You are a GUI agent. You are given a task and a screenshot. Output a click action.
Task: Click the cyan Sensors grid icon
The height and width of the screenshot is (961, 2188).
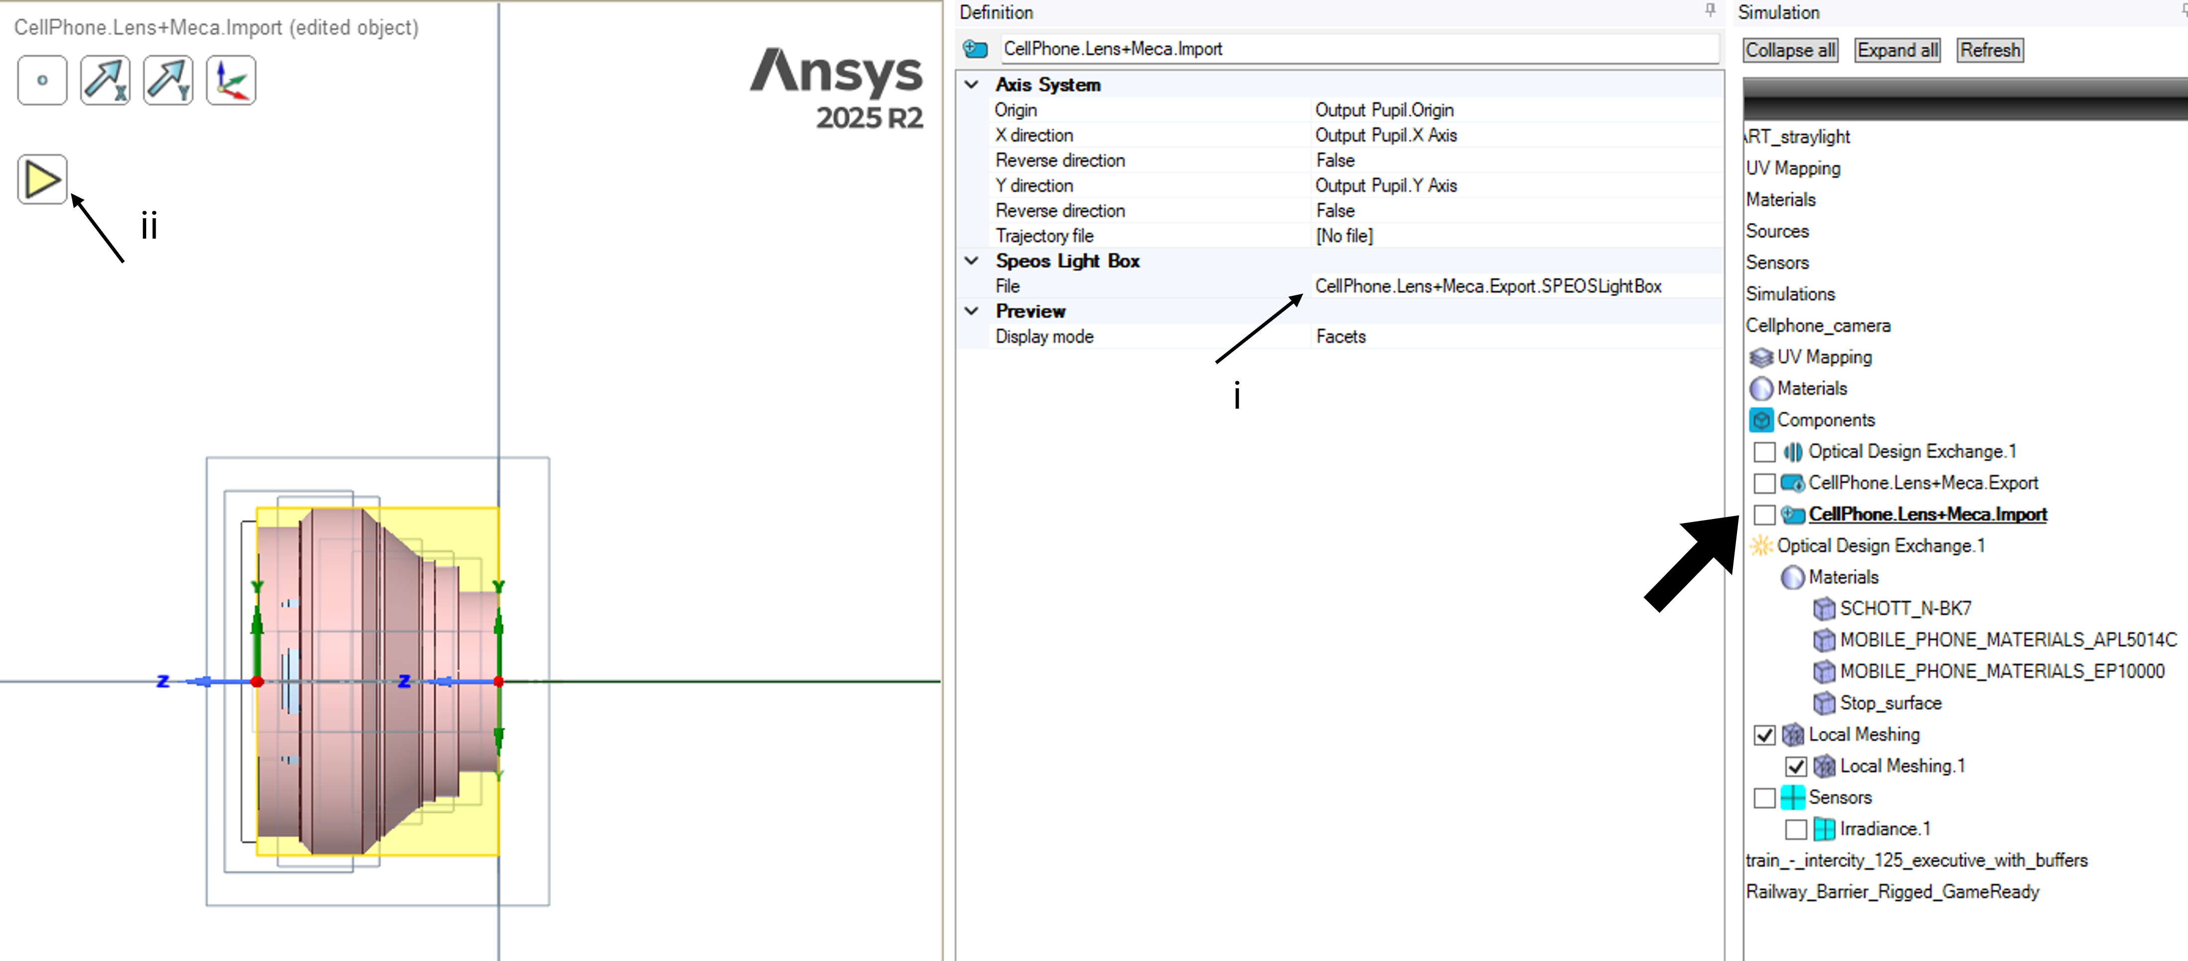pos(1792,797)
